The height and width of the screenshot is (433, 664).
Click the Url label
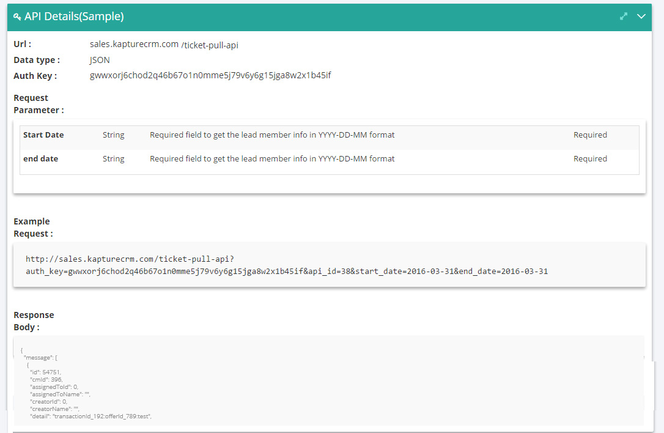click(x=23, y=44)
